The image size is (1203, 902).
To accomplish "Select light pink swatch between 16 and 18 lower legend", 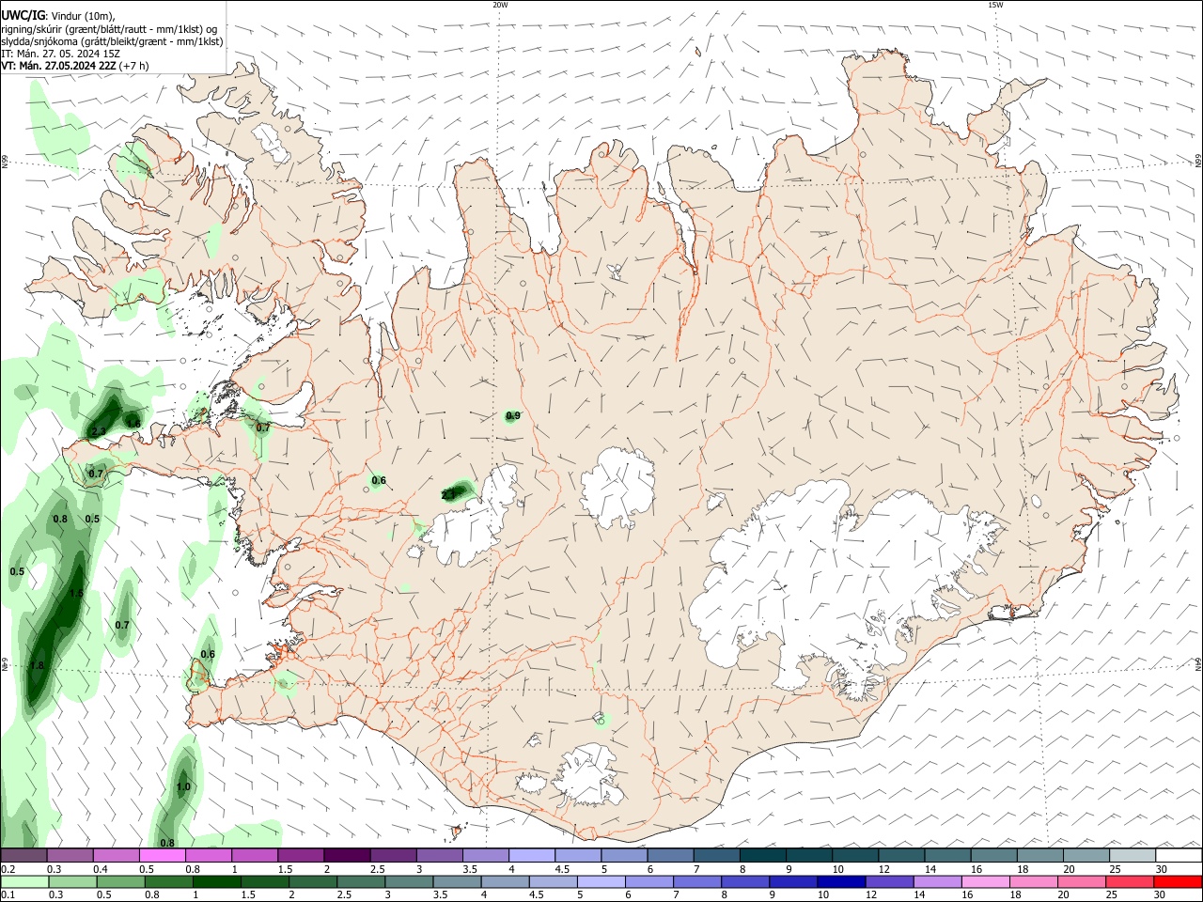I will 985,882.
